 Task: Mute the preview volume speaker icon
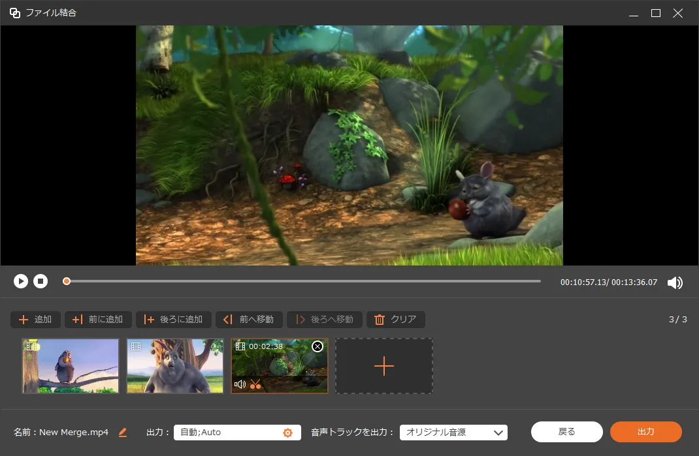tap(675, 282)
